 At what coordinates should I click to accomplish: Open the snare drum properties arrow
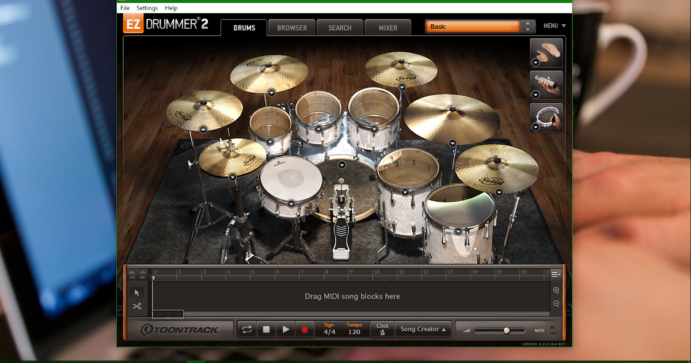pos(291,203)
